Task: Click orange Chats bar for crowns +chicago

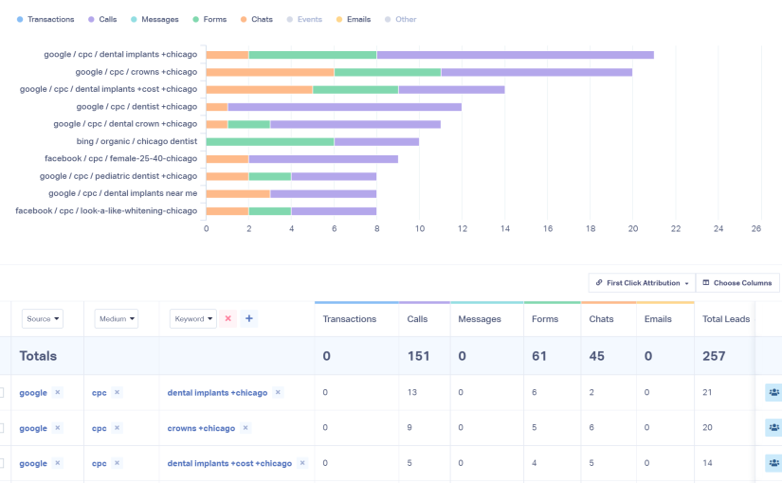Action: pyautogui.click(x=270, y=72)
